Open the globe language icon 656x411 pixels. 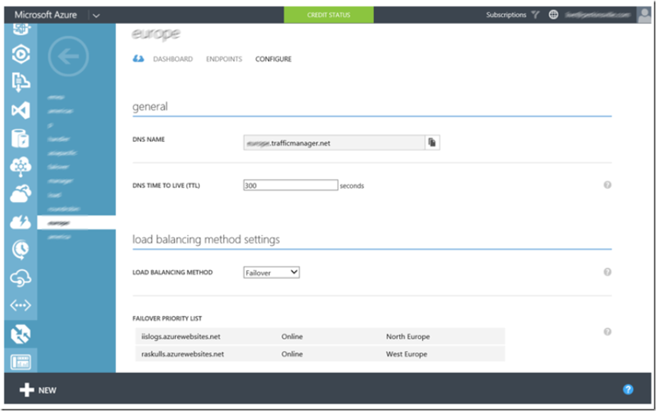click(x=554, y=15)
